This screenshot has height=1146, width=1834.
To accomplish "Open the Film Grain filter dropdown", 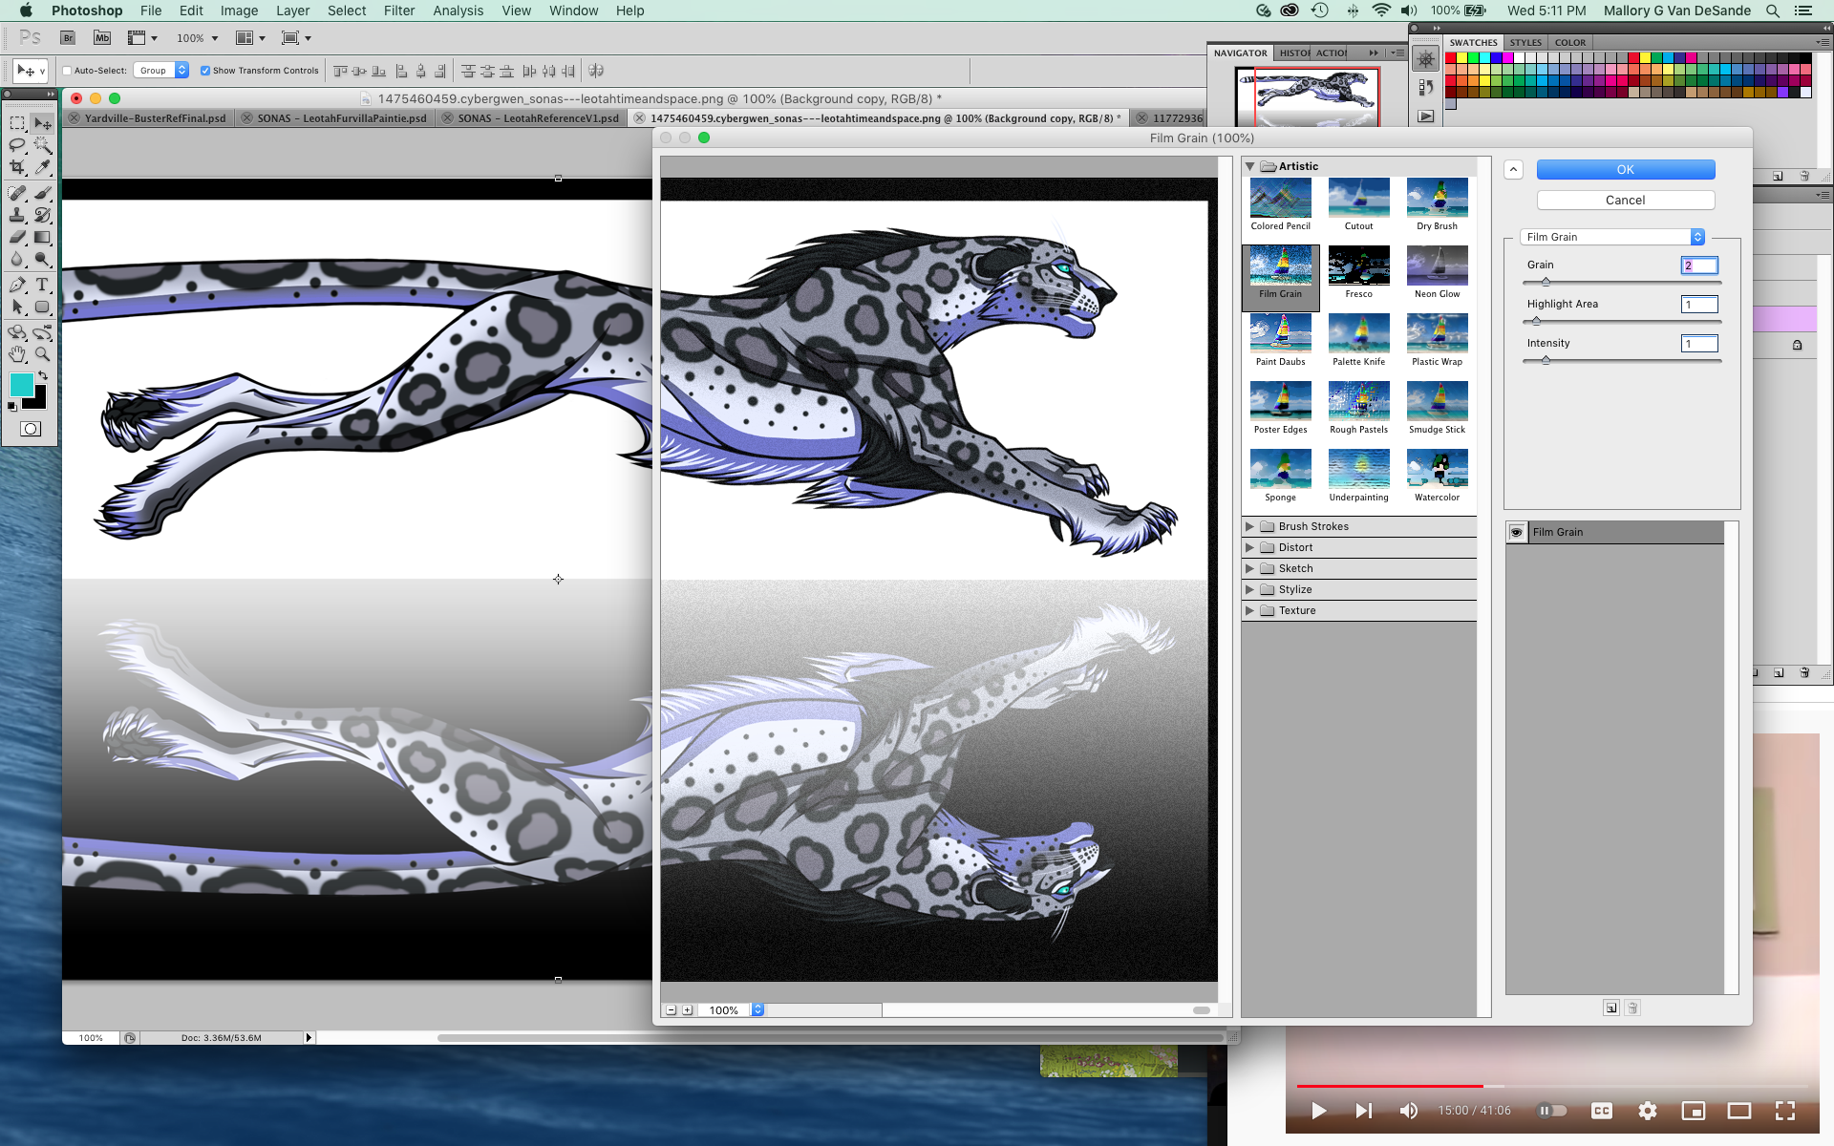I will pyautogui.click(x=1612, y=237).
